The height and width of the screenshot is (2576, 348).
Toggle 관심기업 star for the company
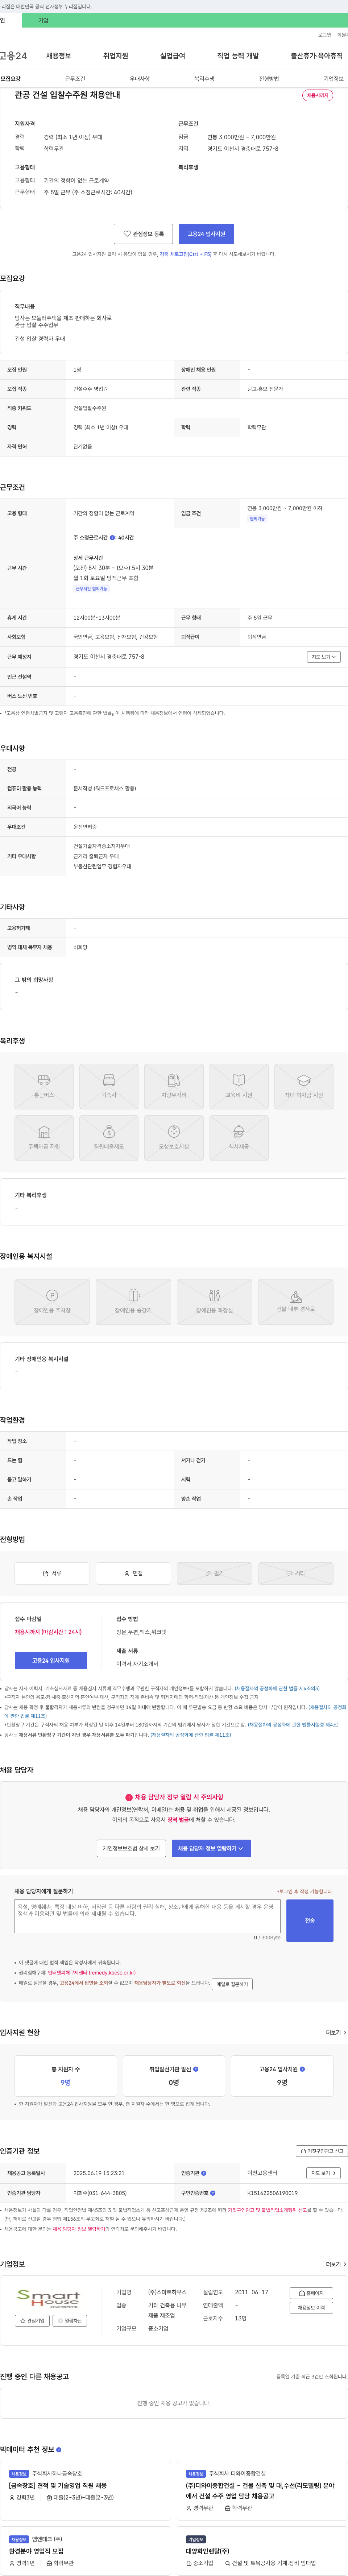tap(32, 2321)
